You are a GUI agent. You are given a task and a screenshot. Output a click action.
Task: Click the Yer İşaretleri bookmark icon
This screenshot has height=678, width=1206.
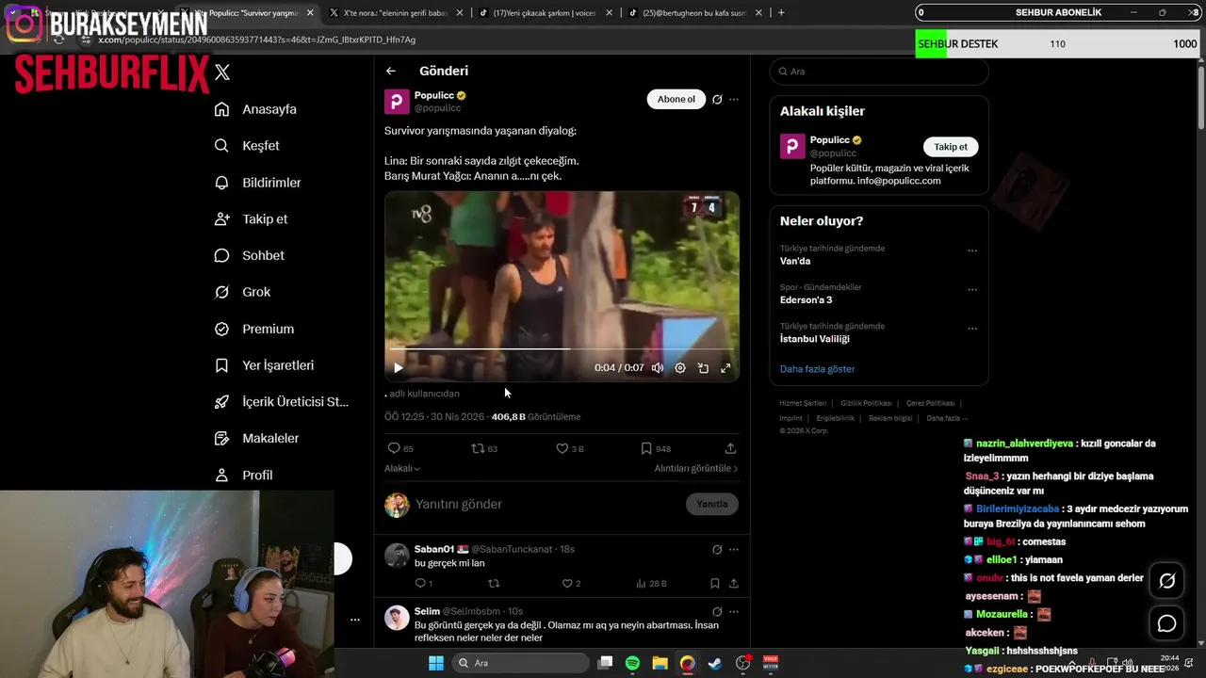click(x=221, y=365)
